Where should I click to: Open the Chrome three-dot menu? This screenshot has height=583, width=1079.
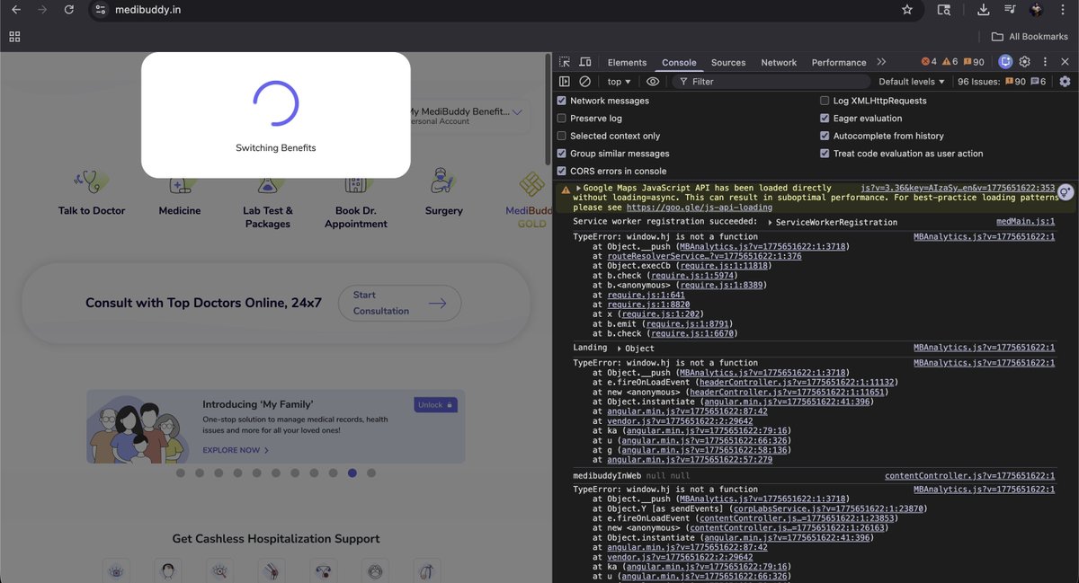tap(1063, 9)
